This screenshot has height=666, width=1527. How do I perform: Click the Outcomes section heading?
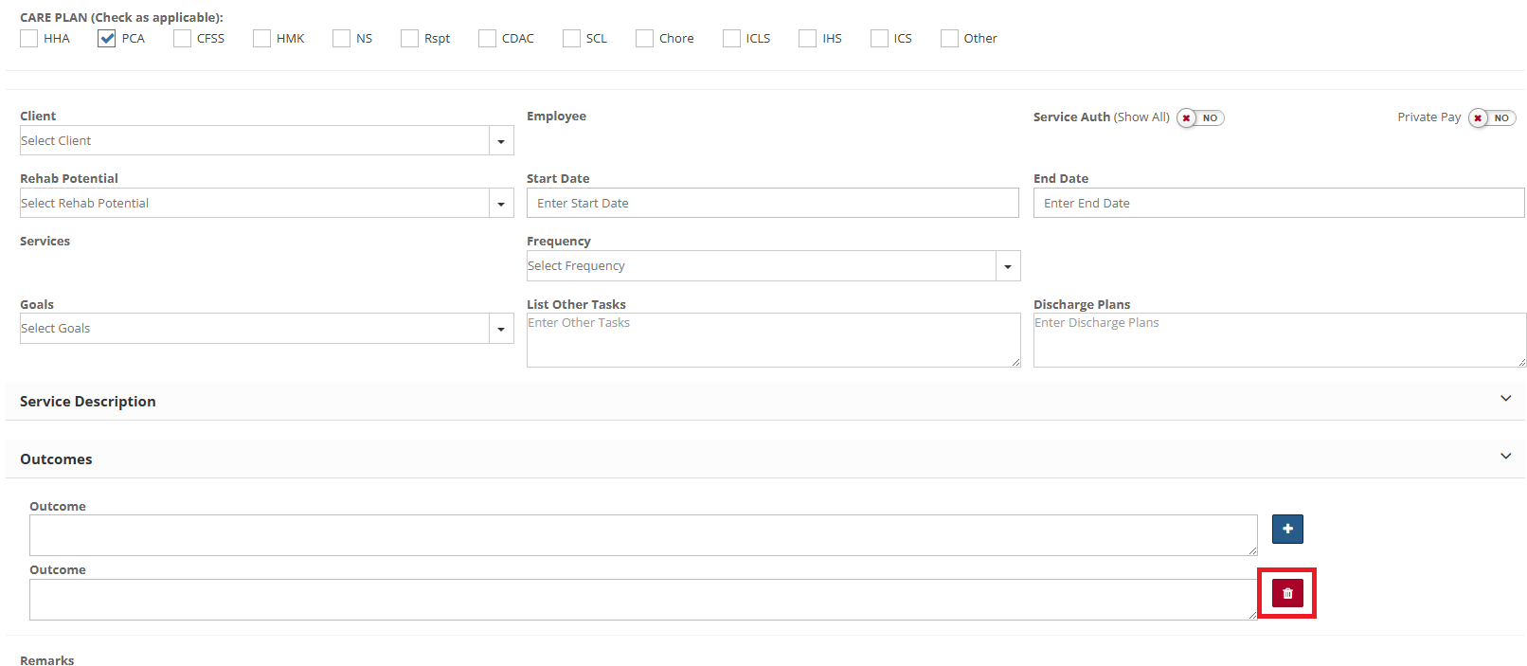coord(56,459)
